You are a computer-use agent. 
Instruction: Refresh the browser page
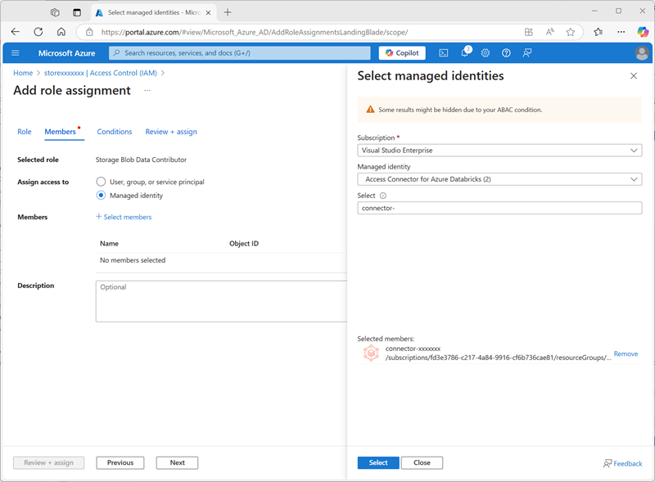38,32
